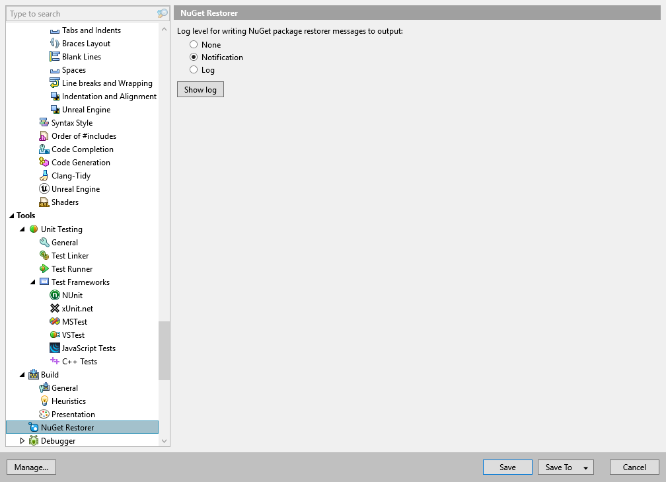The width and height of the screenshot is (666, 482).
Task: Click the Shaders settings icon
Action: click(43, 202)
